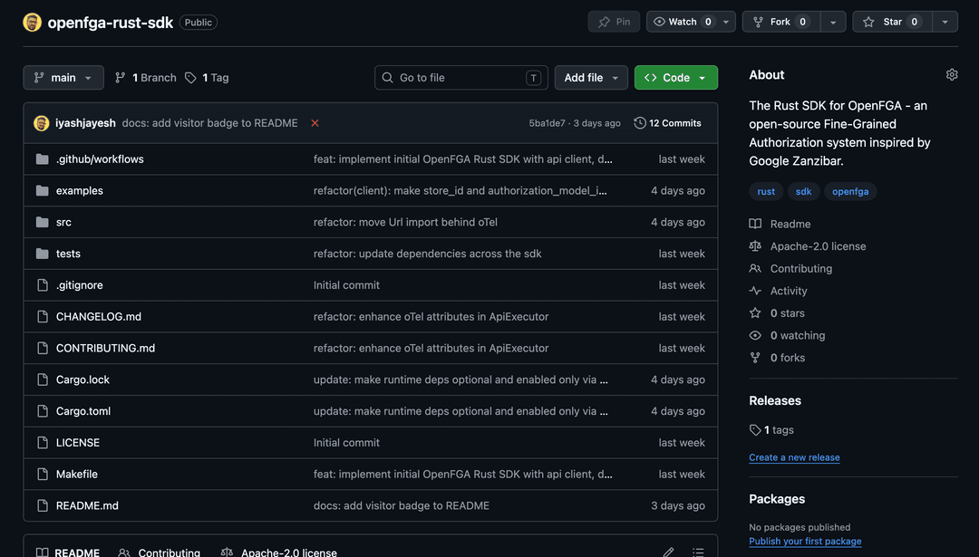The height and width of the screenshot is (557, 979).
Task: Open the Publish your first package link
Action: 805,541
